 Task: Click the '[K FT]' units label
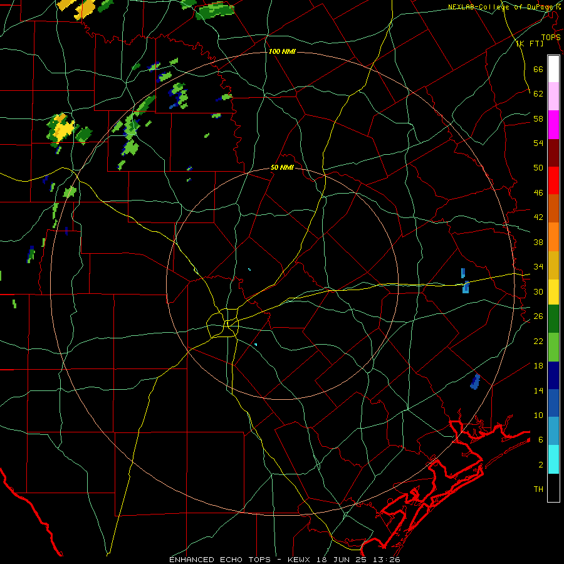pyautogui.click(x=530, y=44)
